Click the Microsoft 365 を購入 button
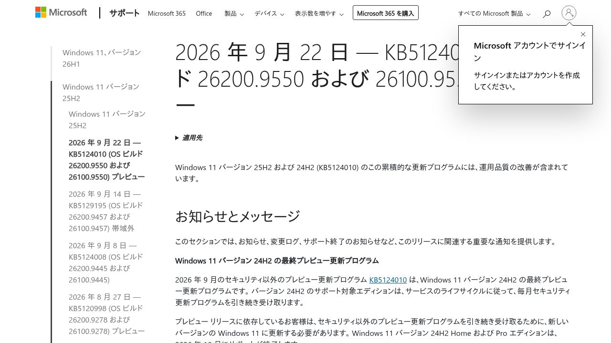Viewport: 611px width, 343px height. (x=386, y=13)
